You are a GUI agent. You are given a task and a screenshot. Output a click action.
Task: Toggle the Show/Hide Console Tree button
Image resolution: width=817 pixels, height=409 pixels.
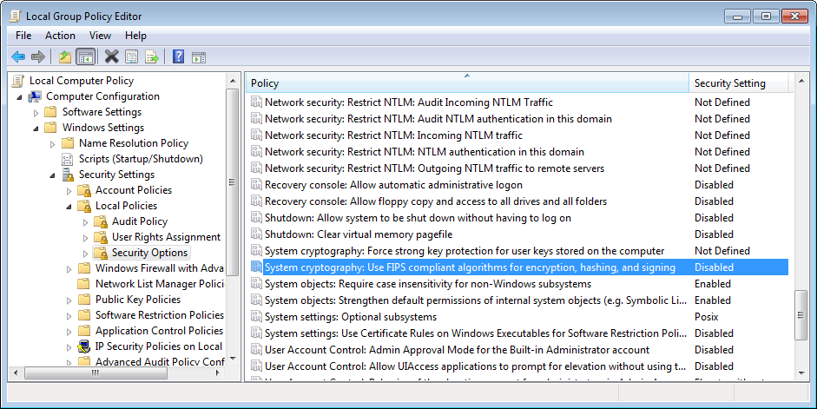[x=85, y=57]
